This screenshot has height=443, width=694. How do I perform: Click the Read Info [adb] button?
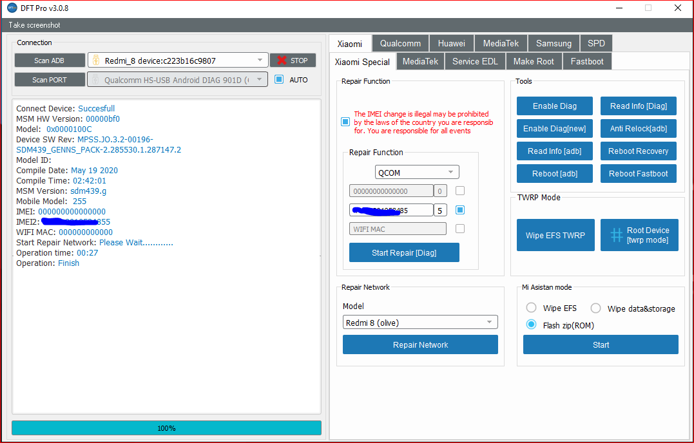coord(555,151)
